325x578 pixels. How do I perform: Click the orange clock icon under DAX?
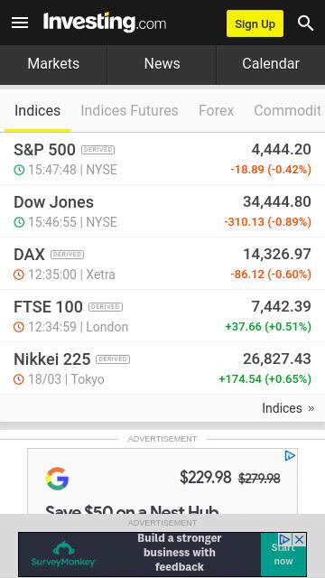click(x=19, y=275)
